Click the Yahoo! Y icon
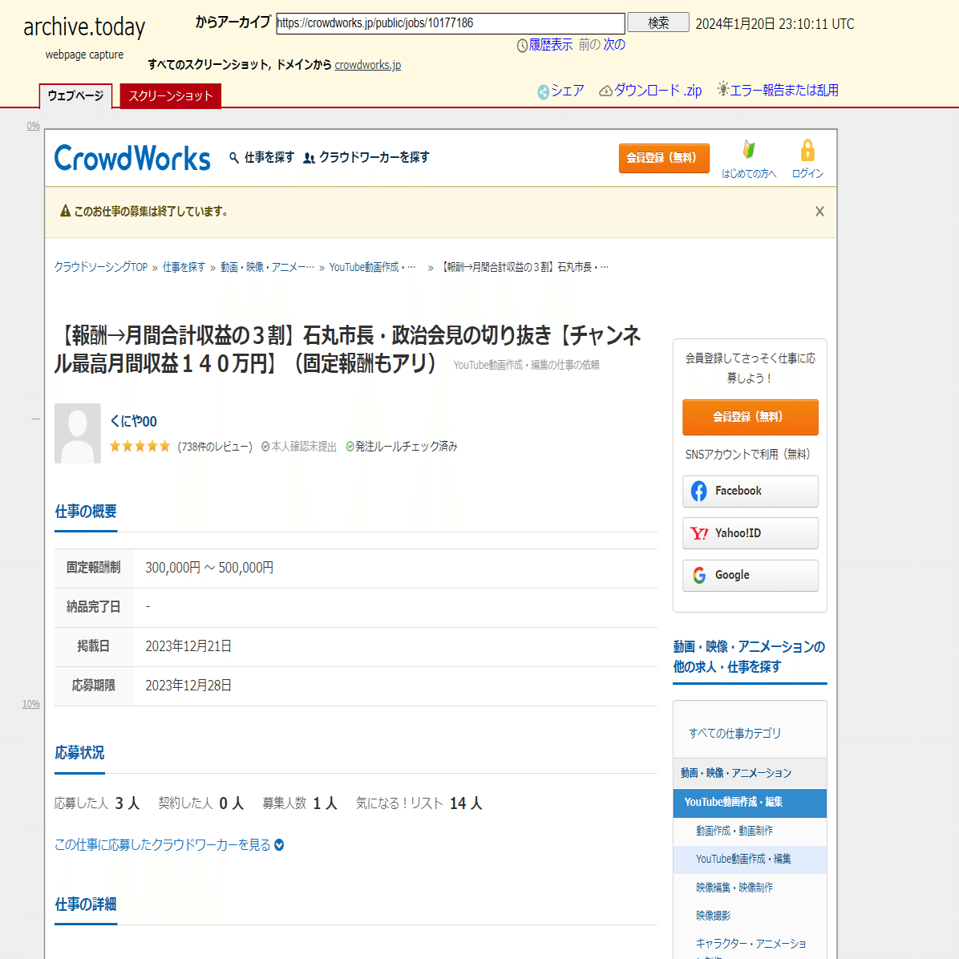 tap(699, 533)
